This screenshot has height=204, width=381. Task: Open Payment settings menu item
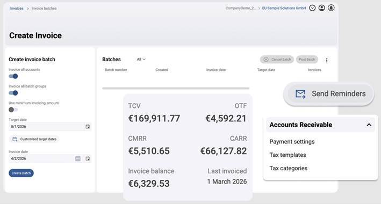(x=292, y=142)
